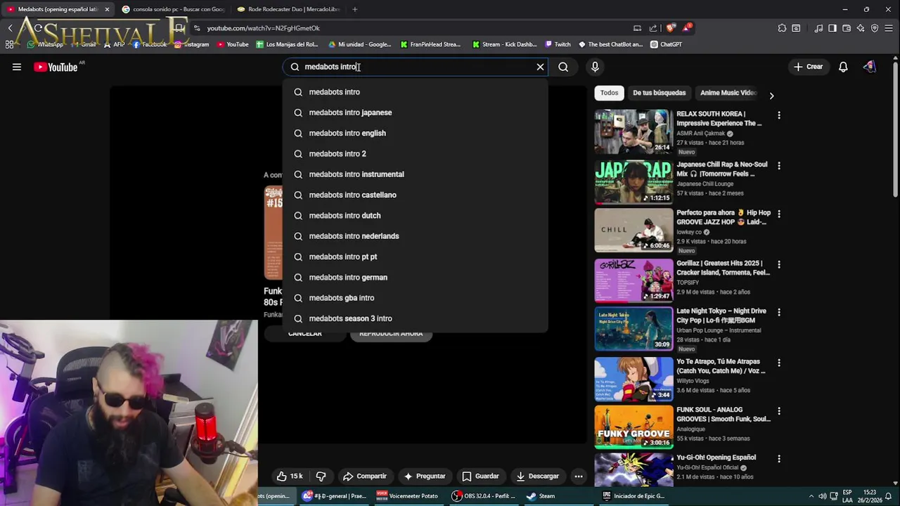
Task: Click the Descargar download button
Action: pos(537,476)
